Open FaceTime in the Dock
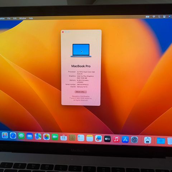 point(55,137)
